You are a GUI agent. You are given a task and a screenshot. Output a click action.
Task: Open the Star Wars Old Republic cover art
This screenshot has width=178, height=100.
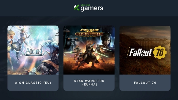(x=89, y=50)
